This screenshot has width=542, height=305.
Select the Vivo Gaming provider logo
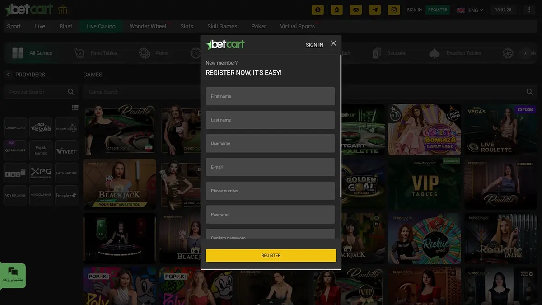(x=41, y=195)
